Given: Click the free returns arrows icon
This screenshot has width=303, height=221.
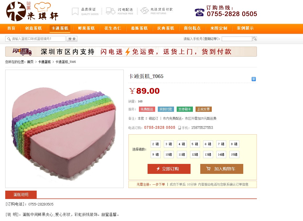Looking at the screenshot, I should (x=144, y=11).
